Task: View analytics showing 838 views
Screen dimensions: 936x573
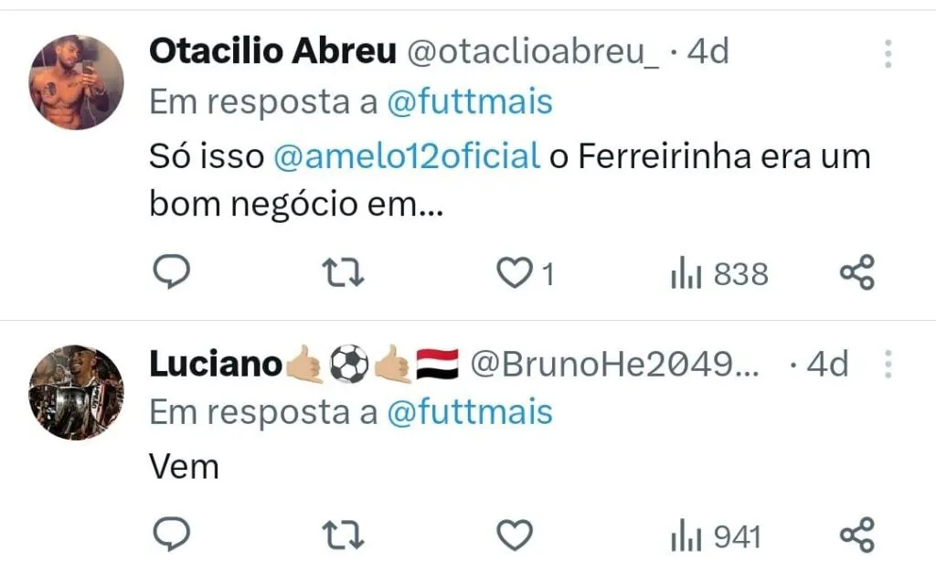Action: [x=719, y=273]
